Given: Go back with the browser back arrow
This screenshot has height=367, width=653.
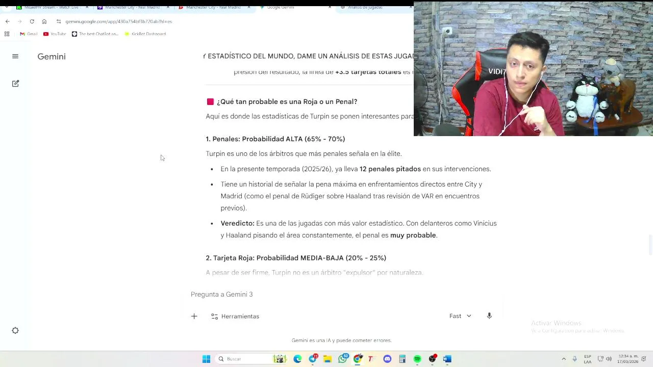Looking at the screenshot, I should pos(7,21).
